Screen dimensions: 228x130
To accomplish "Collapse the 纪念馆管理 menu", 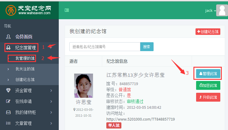I will (x=51, y=47).
